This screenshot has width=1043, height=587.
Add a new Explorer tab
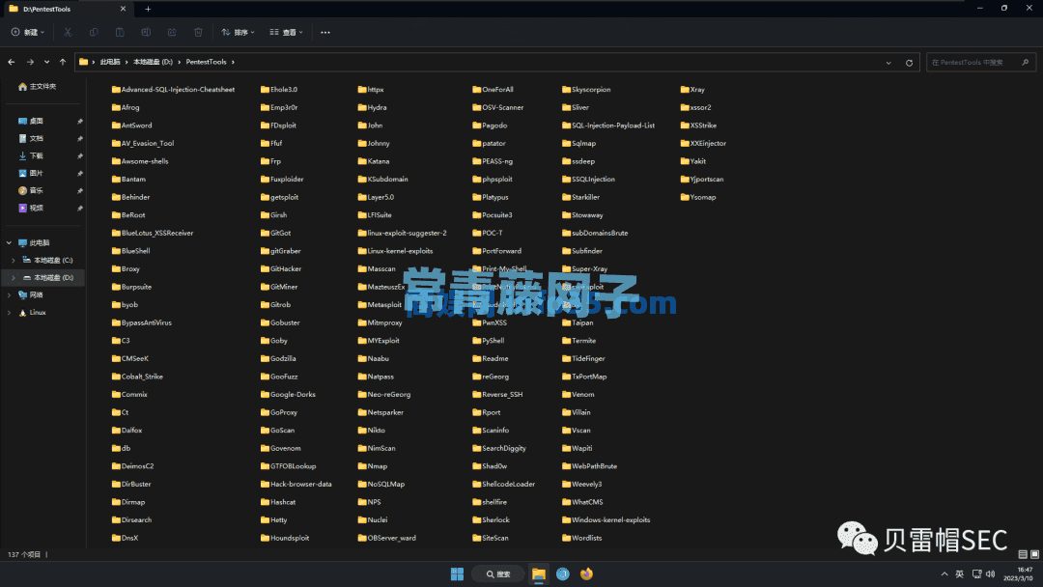tap(148, 9)
